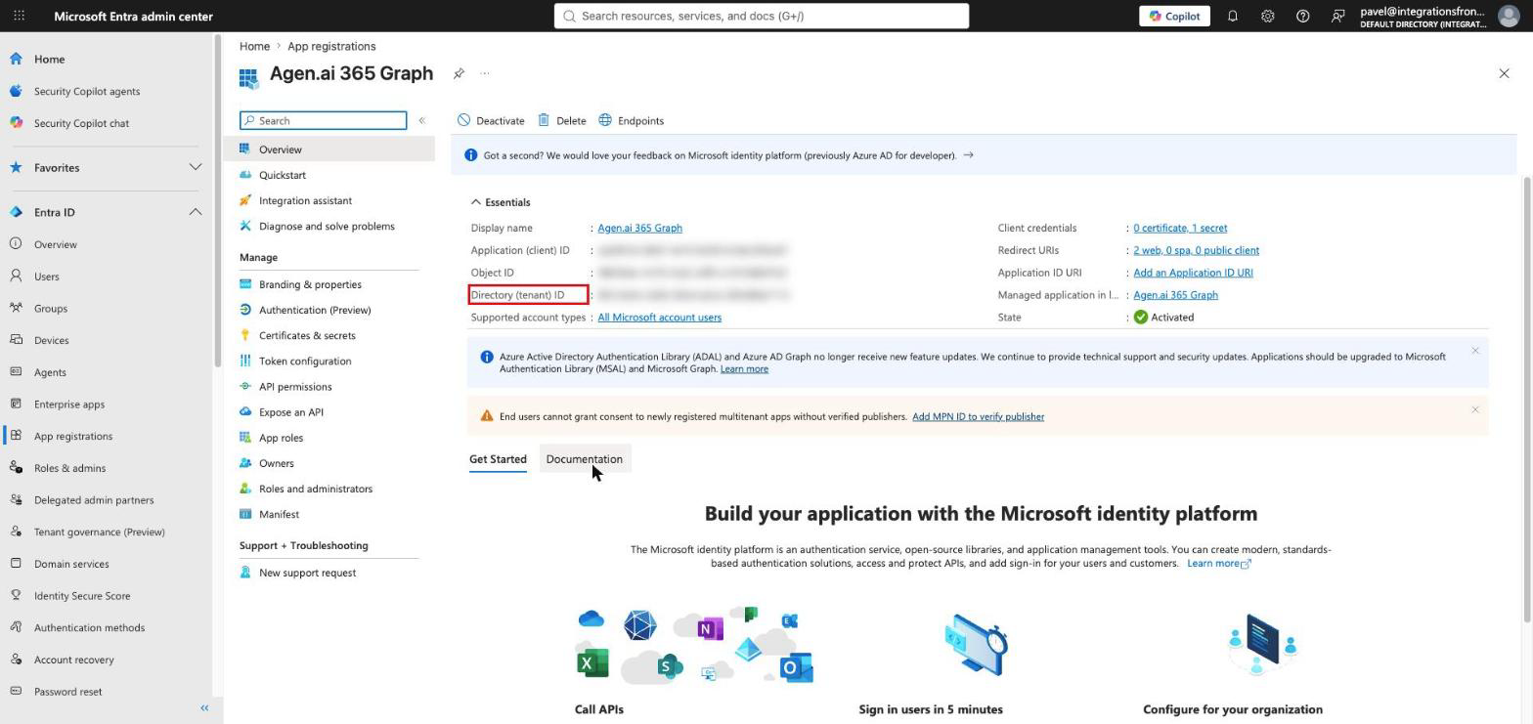The image size is (1533, 724).
Task: Click Add an Application ID URI
Action: 1193,273
